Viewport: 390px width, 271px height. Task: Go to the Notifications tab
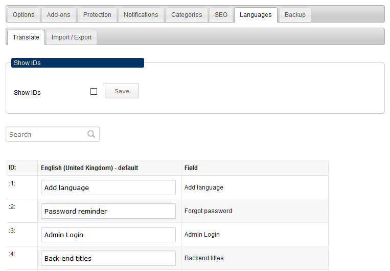click(x=141, y=15)
